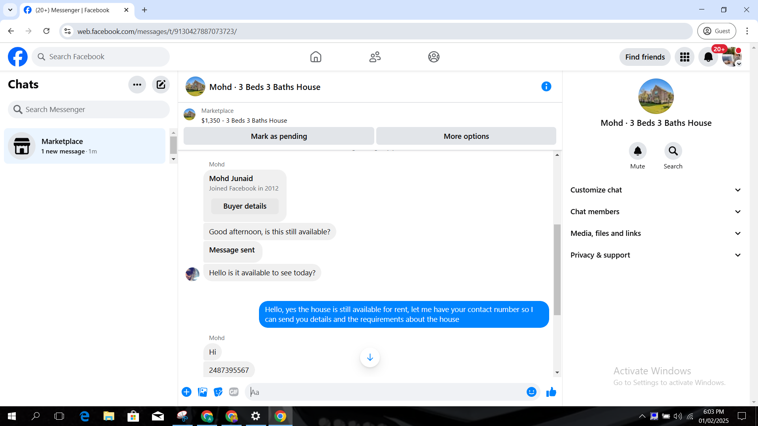
Task: Open Chats options three-dot menu
Action: click(137, 84)
